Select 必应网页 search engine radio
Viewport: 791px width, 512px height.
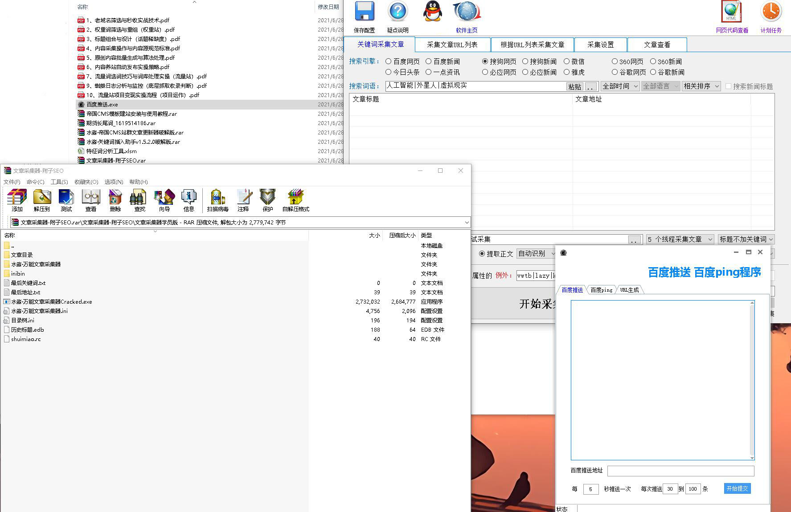coord(485,72)
